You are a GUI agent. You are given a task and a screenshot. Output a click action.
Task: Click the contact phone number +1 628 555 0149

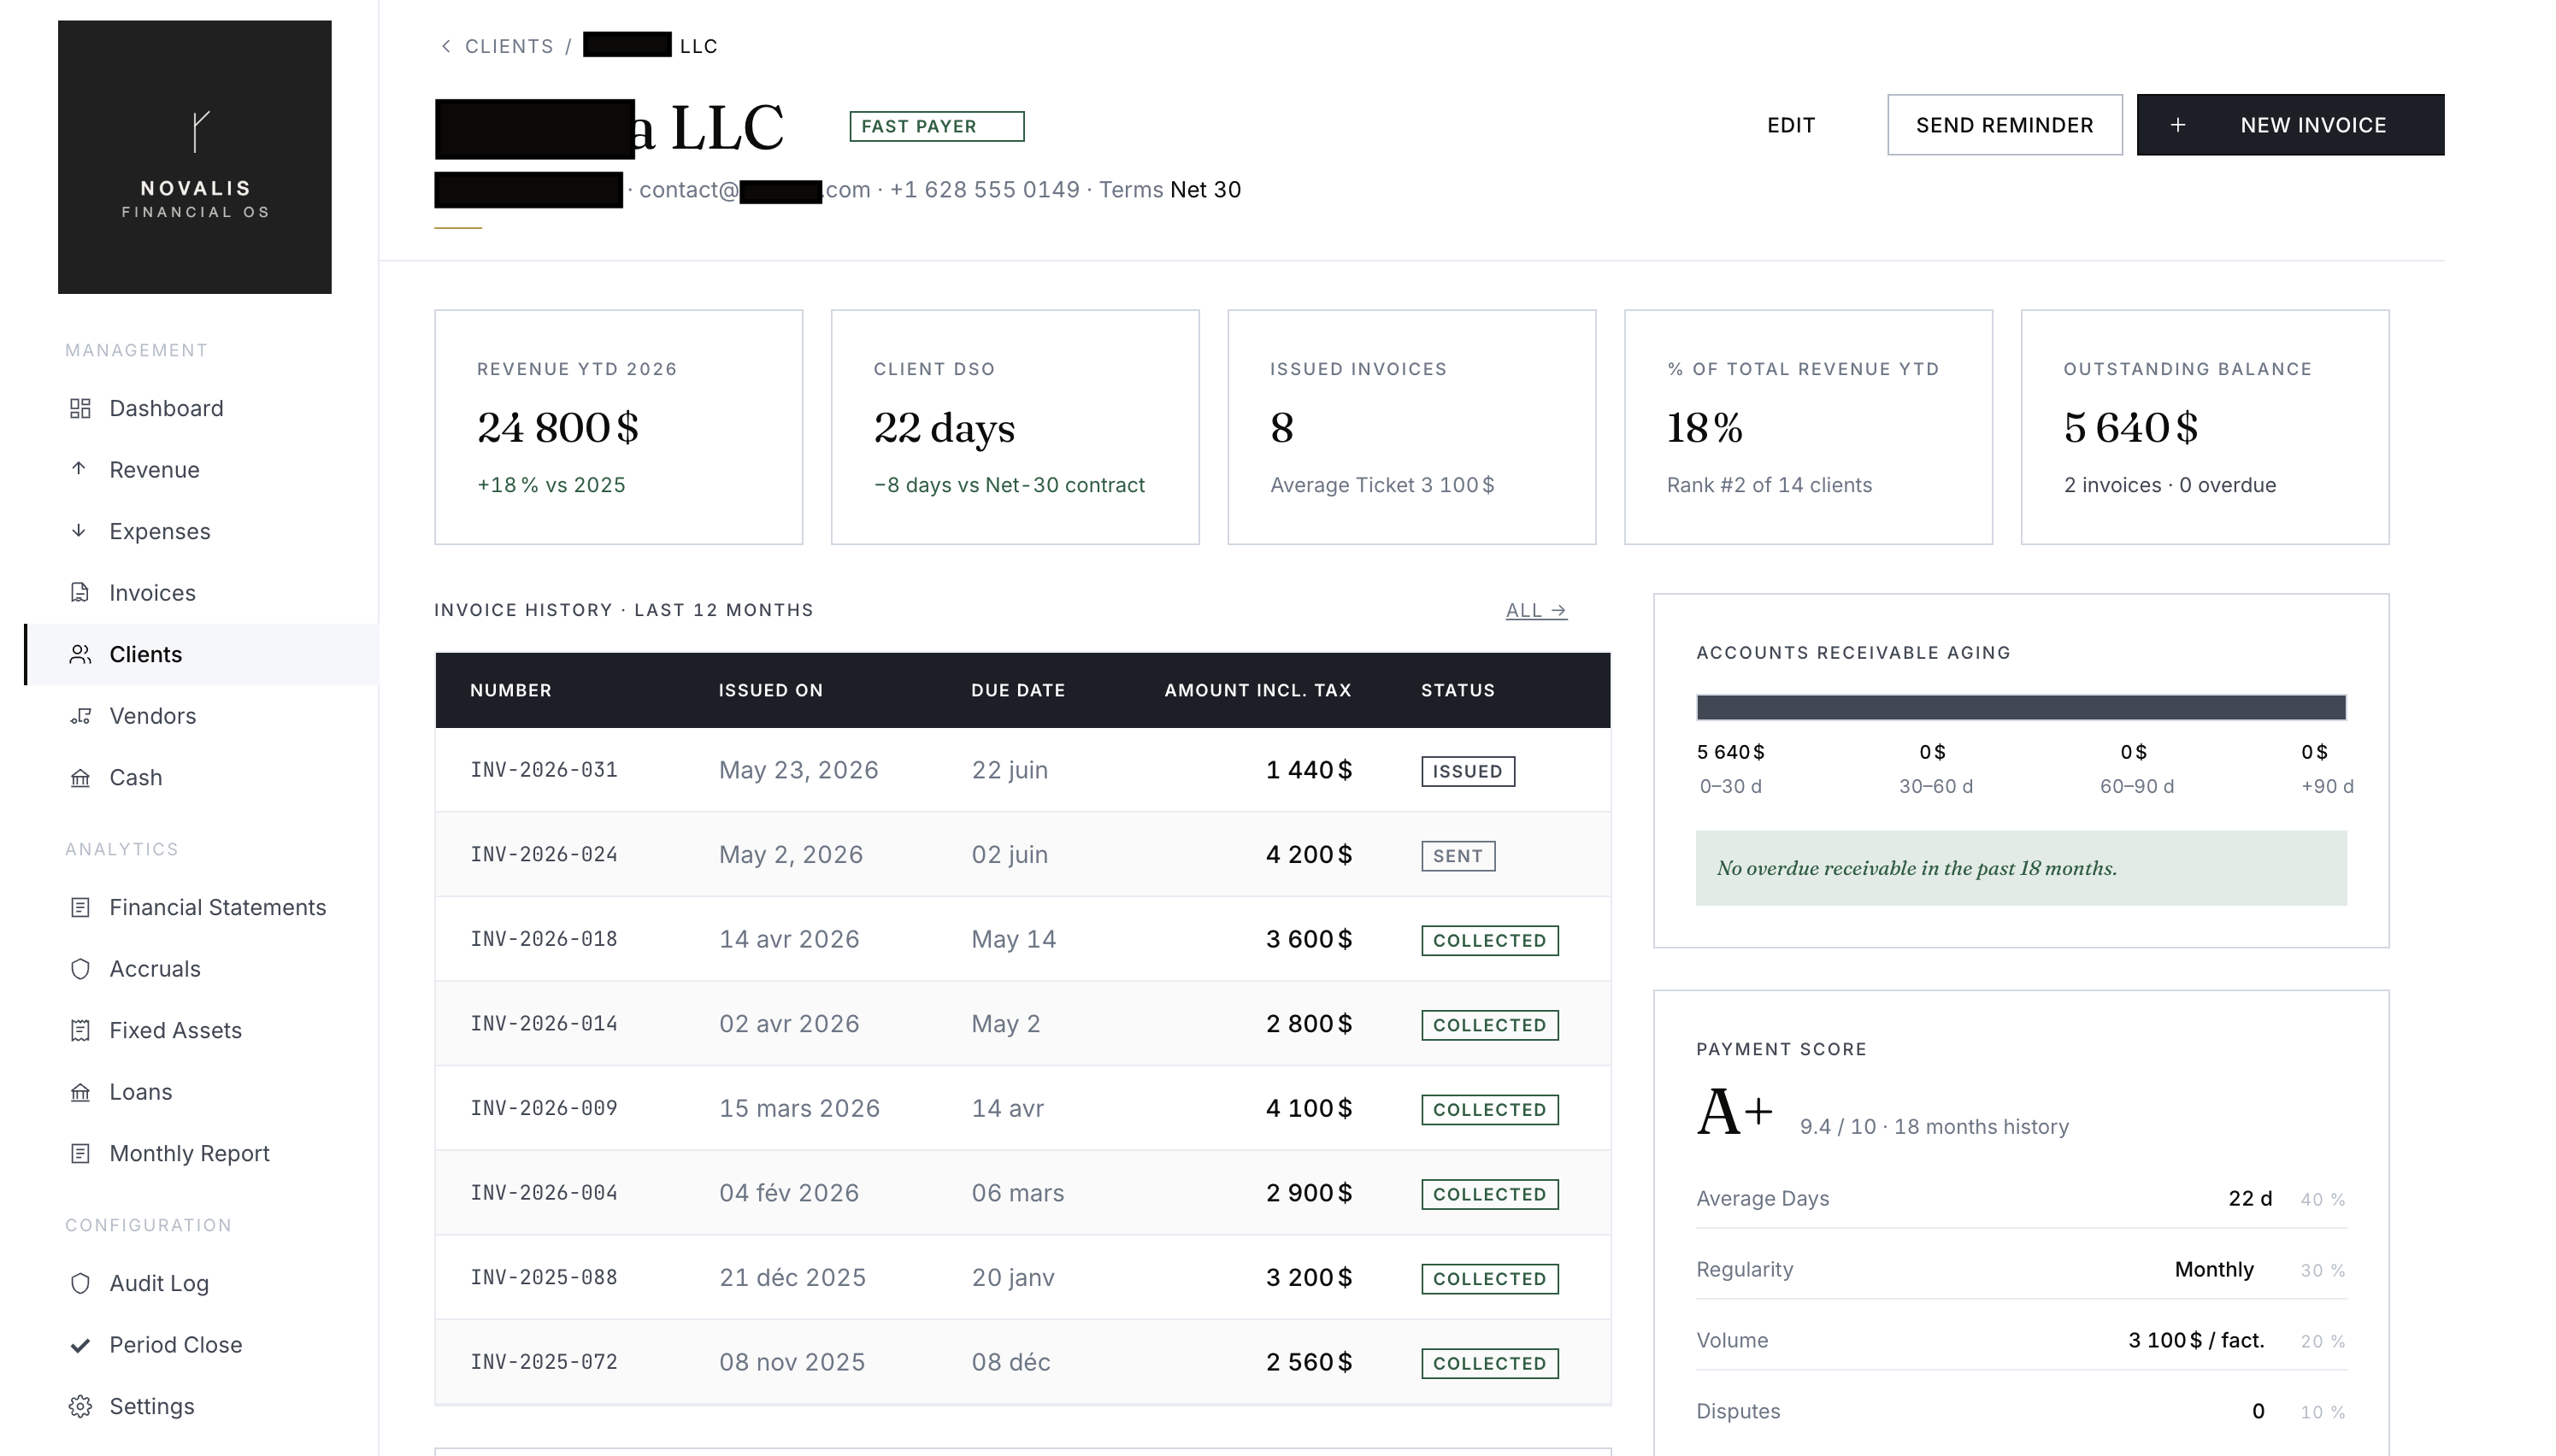coord(985,190)
